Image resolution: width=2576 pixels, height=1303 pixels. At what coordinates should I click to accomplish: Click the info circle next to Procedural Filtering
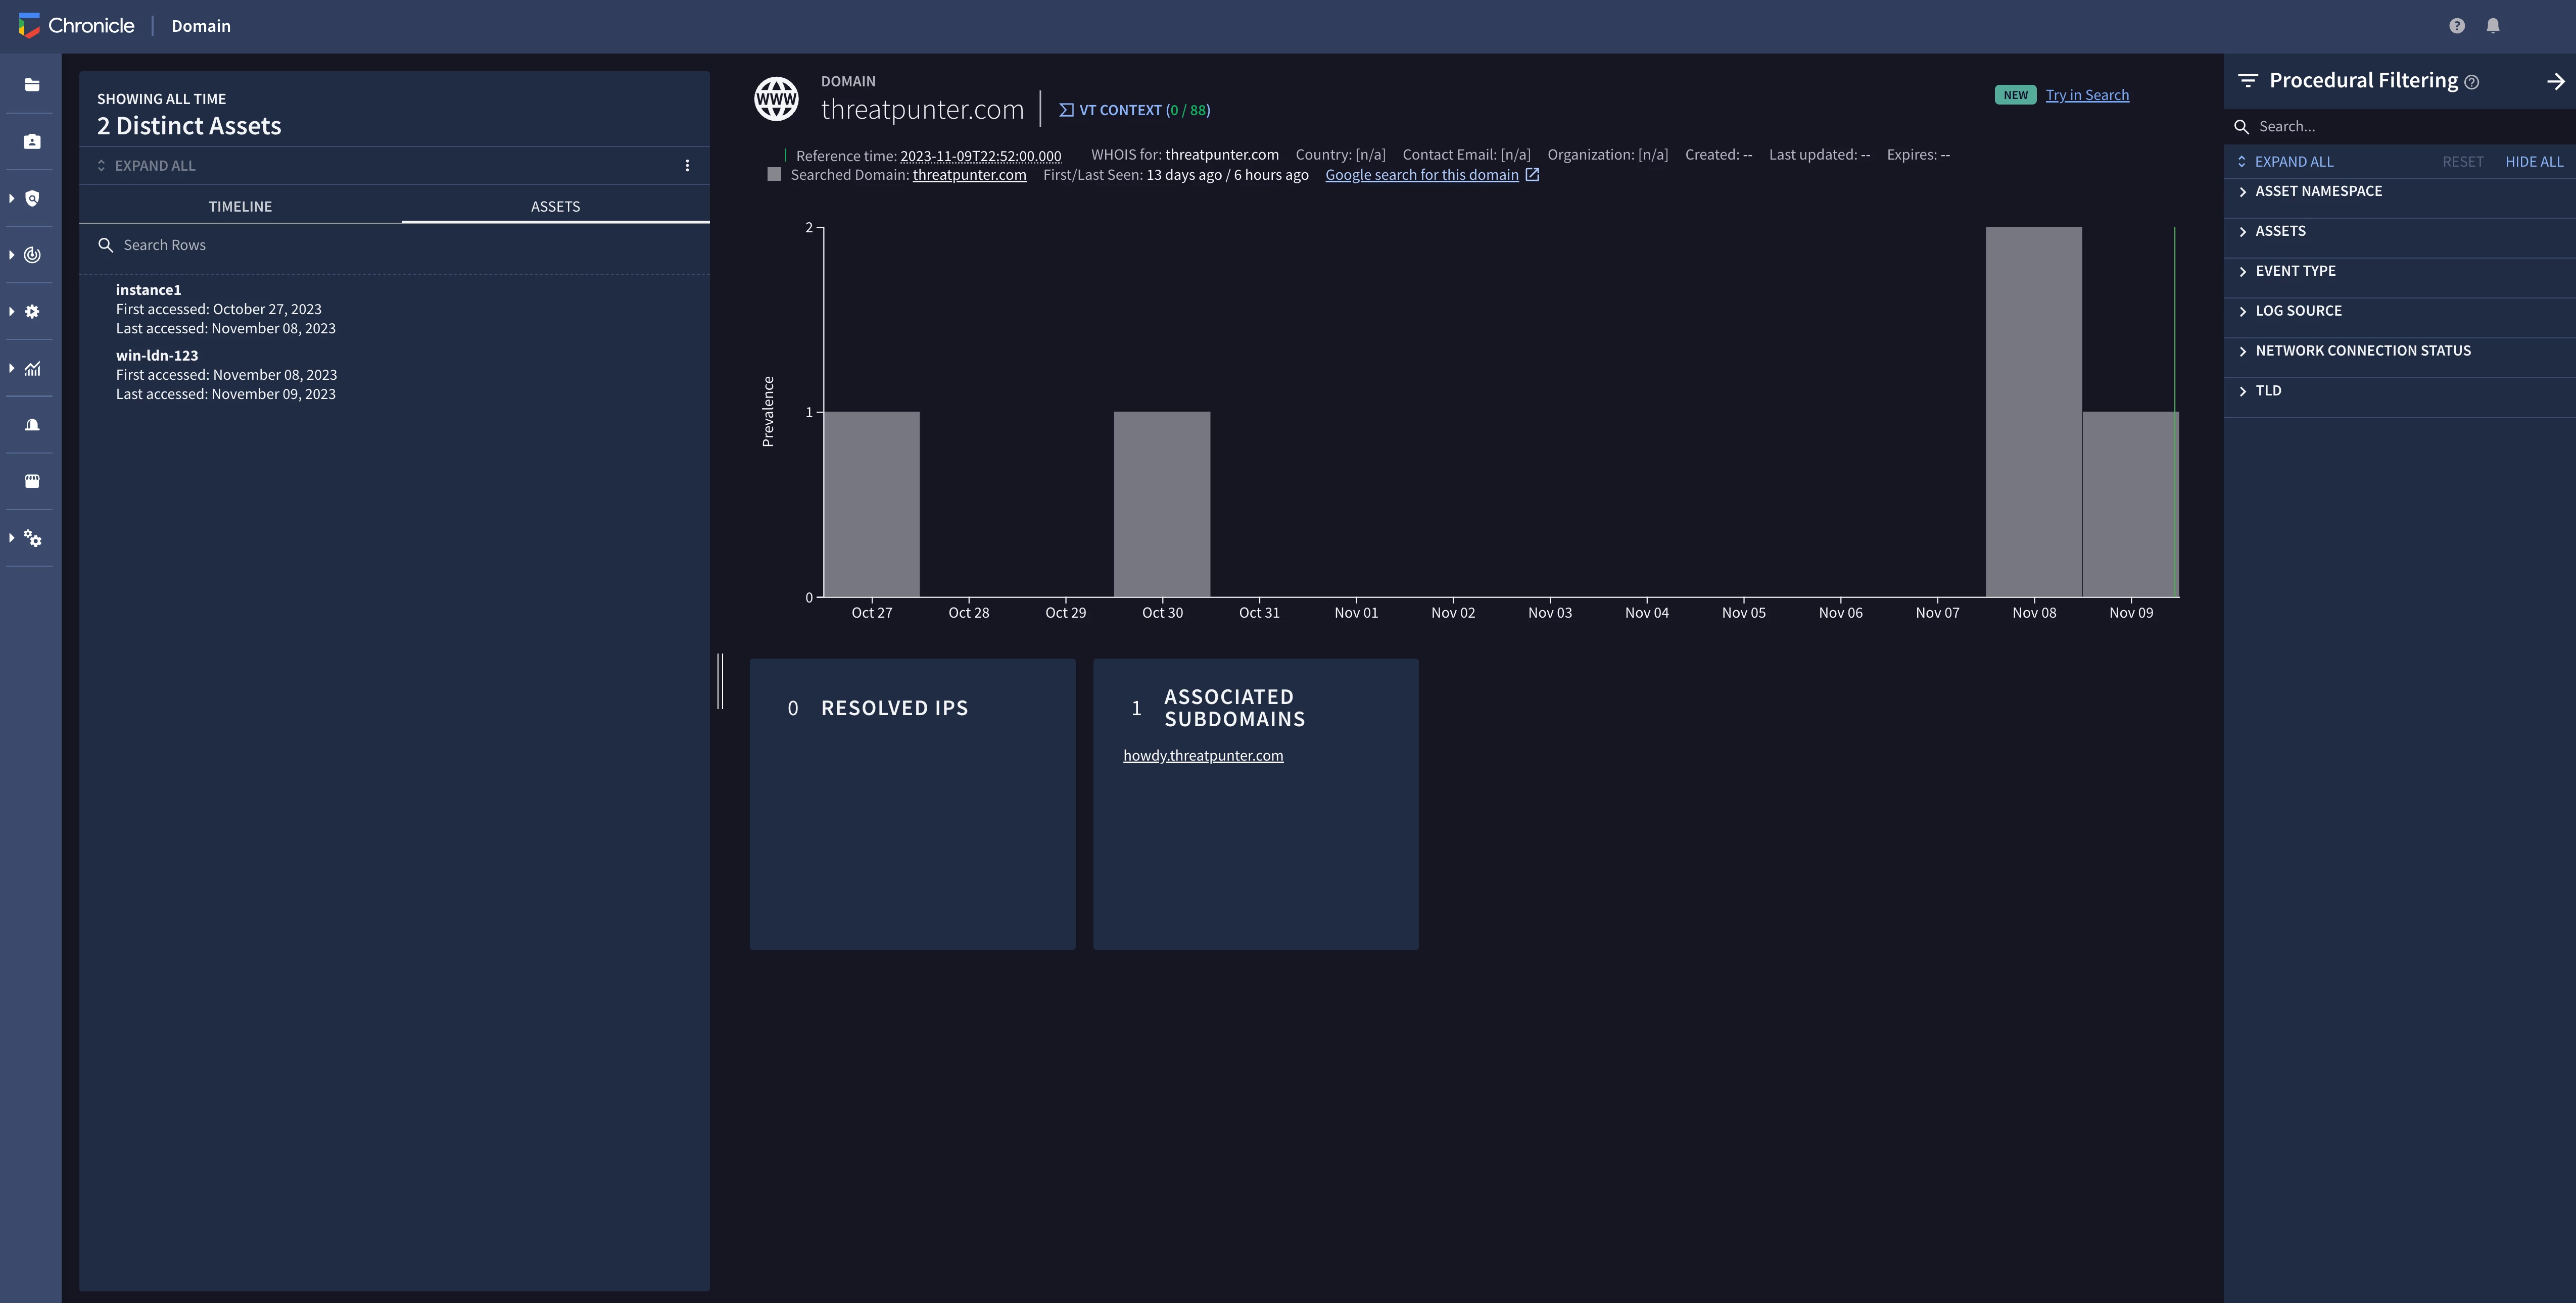pyautogui.click(x=2472, y=82)
